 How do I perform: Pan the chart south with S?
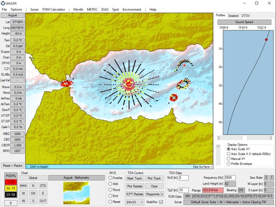point(33,201)
